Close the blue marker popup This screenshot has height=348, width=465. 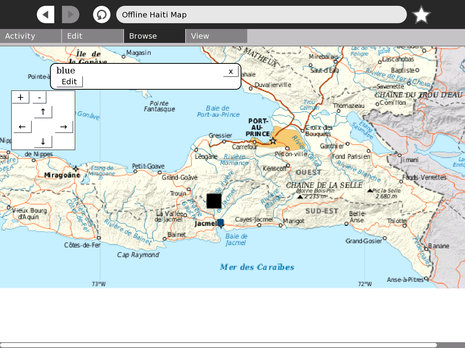click(231, 72)
